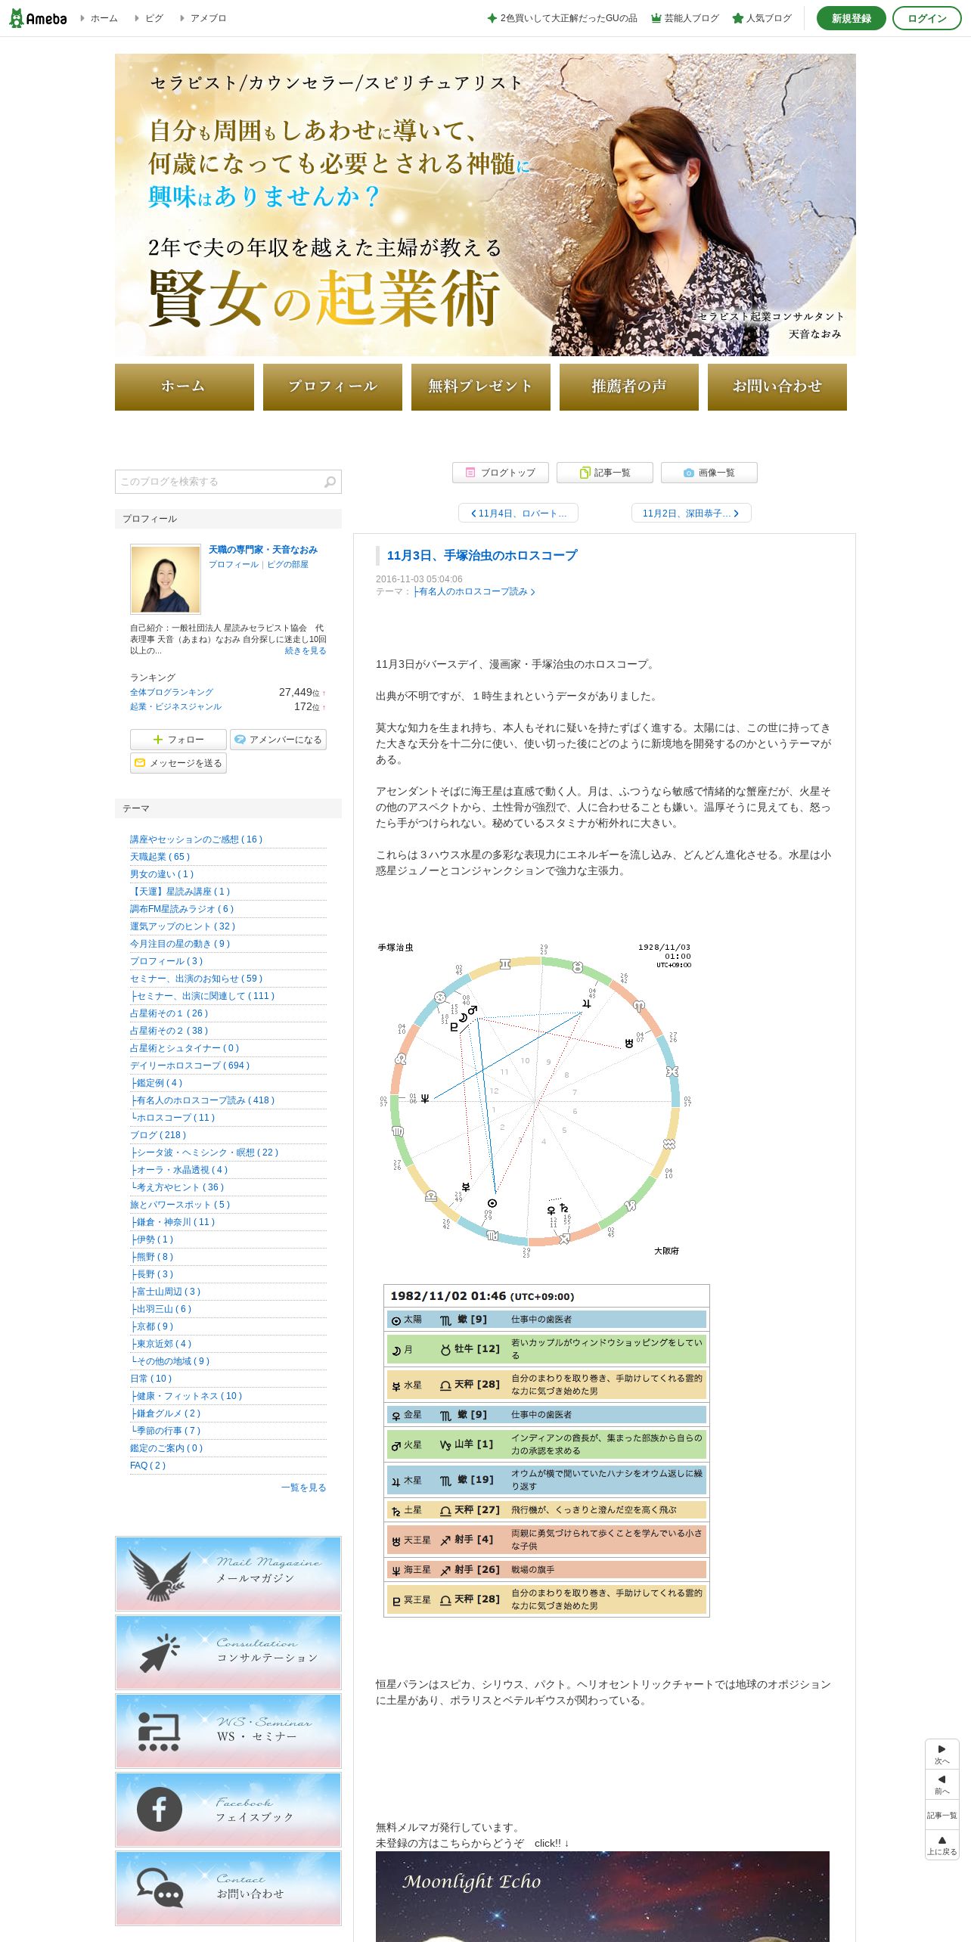Show all themes with 一覧を見る
Viewport: 971px width, 1942px height.
point(304,1488)
